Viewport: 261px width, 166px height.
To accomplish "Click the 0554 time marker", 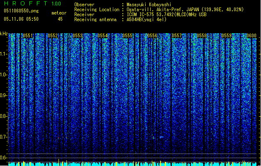I will point(102,36).
